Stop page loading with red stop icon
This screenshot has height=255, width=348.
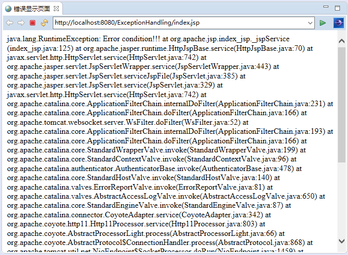click(33, 23)
